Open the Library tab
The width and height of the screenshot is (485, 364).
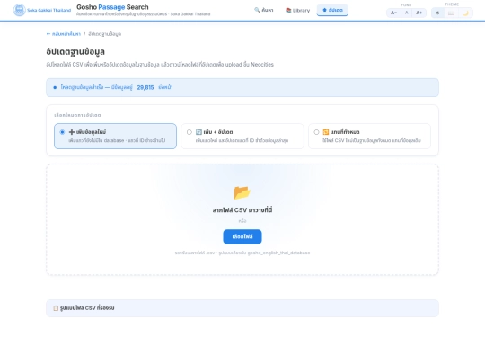pos(297,10)
